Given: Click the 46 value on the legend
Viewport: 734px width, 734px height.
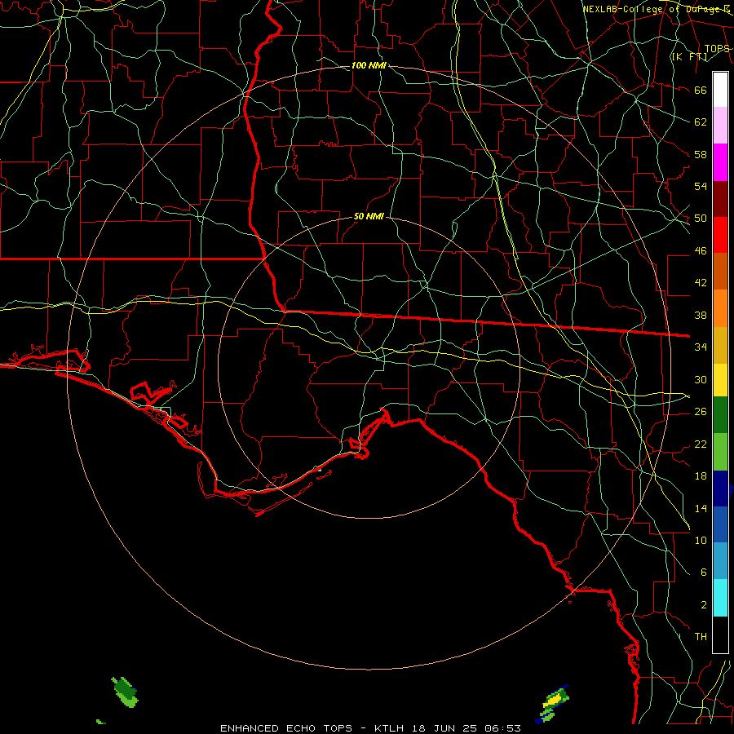Looking at the screenshot, I should click(701, 251).
